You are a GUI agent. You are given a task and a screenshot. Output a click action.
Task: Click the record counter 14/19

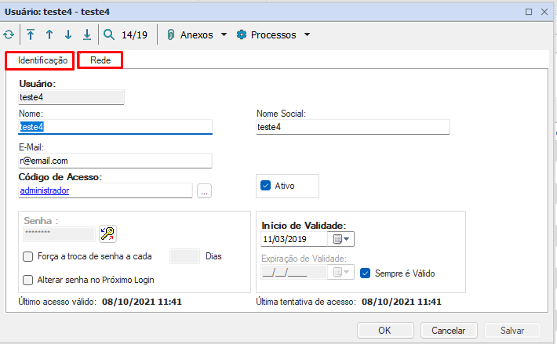(x=134, y=34)
